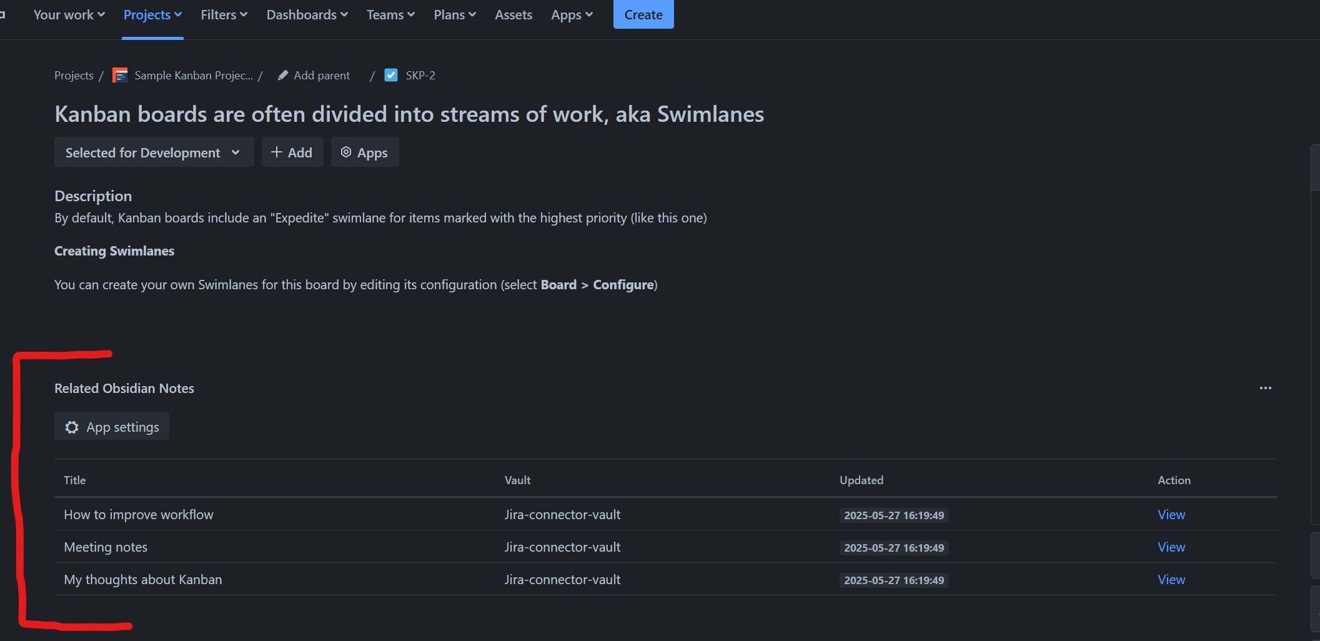This screenshot has height=641, width=1320.
Task: Open the Dashboards menu
Action: [307, 14]
